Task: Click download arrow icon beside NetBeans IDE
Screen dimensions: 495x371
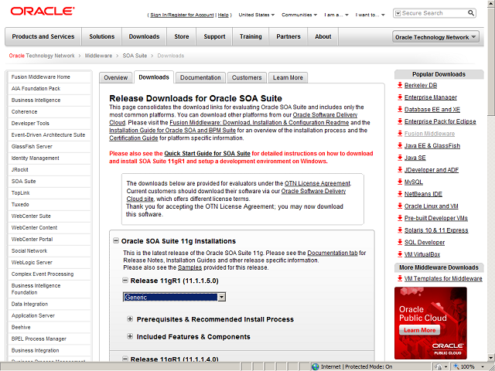Action: pyautogui.click(x=399, y=194)
